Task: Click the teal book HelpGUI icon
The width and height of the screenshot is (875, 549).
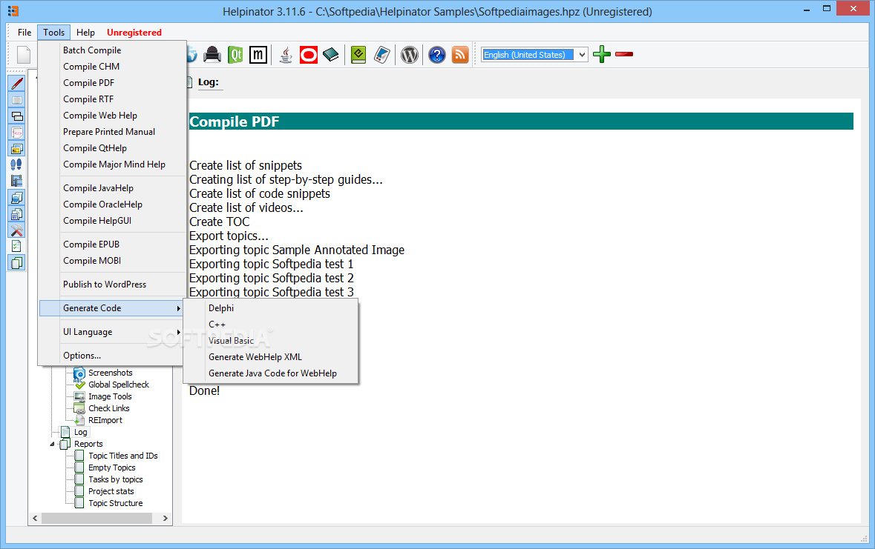Action: click(x=331, y=55)
